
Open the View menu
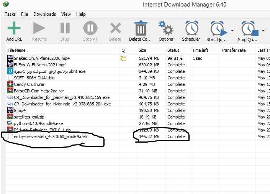coord(66,14)
